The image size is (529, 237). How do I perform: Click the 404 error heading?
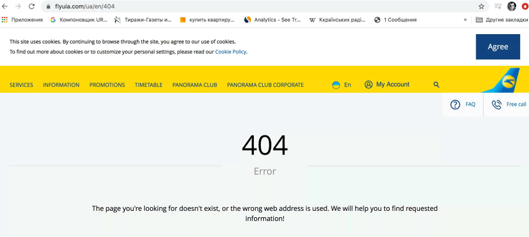(265, 146)
